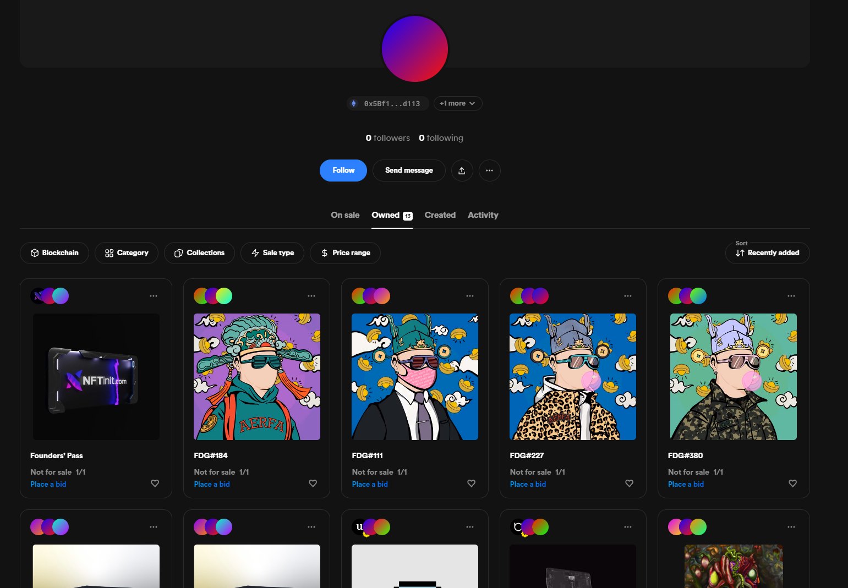Click the share profile icon
This screenshot has width=848, height=588.
click(462, 171)
